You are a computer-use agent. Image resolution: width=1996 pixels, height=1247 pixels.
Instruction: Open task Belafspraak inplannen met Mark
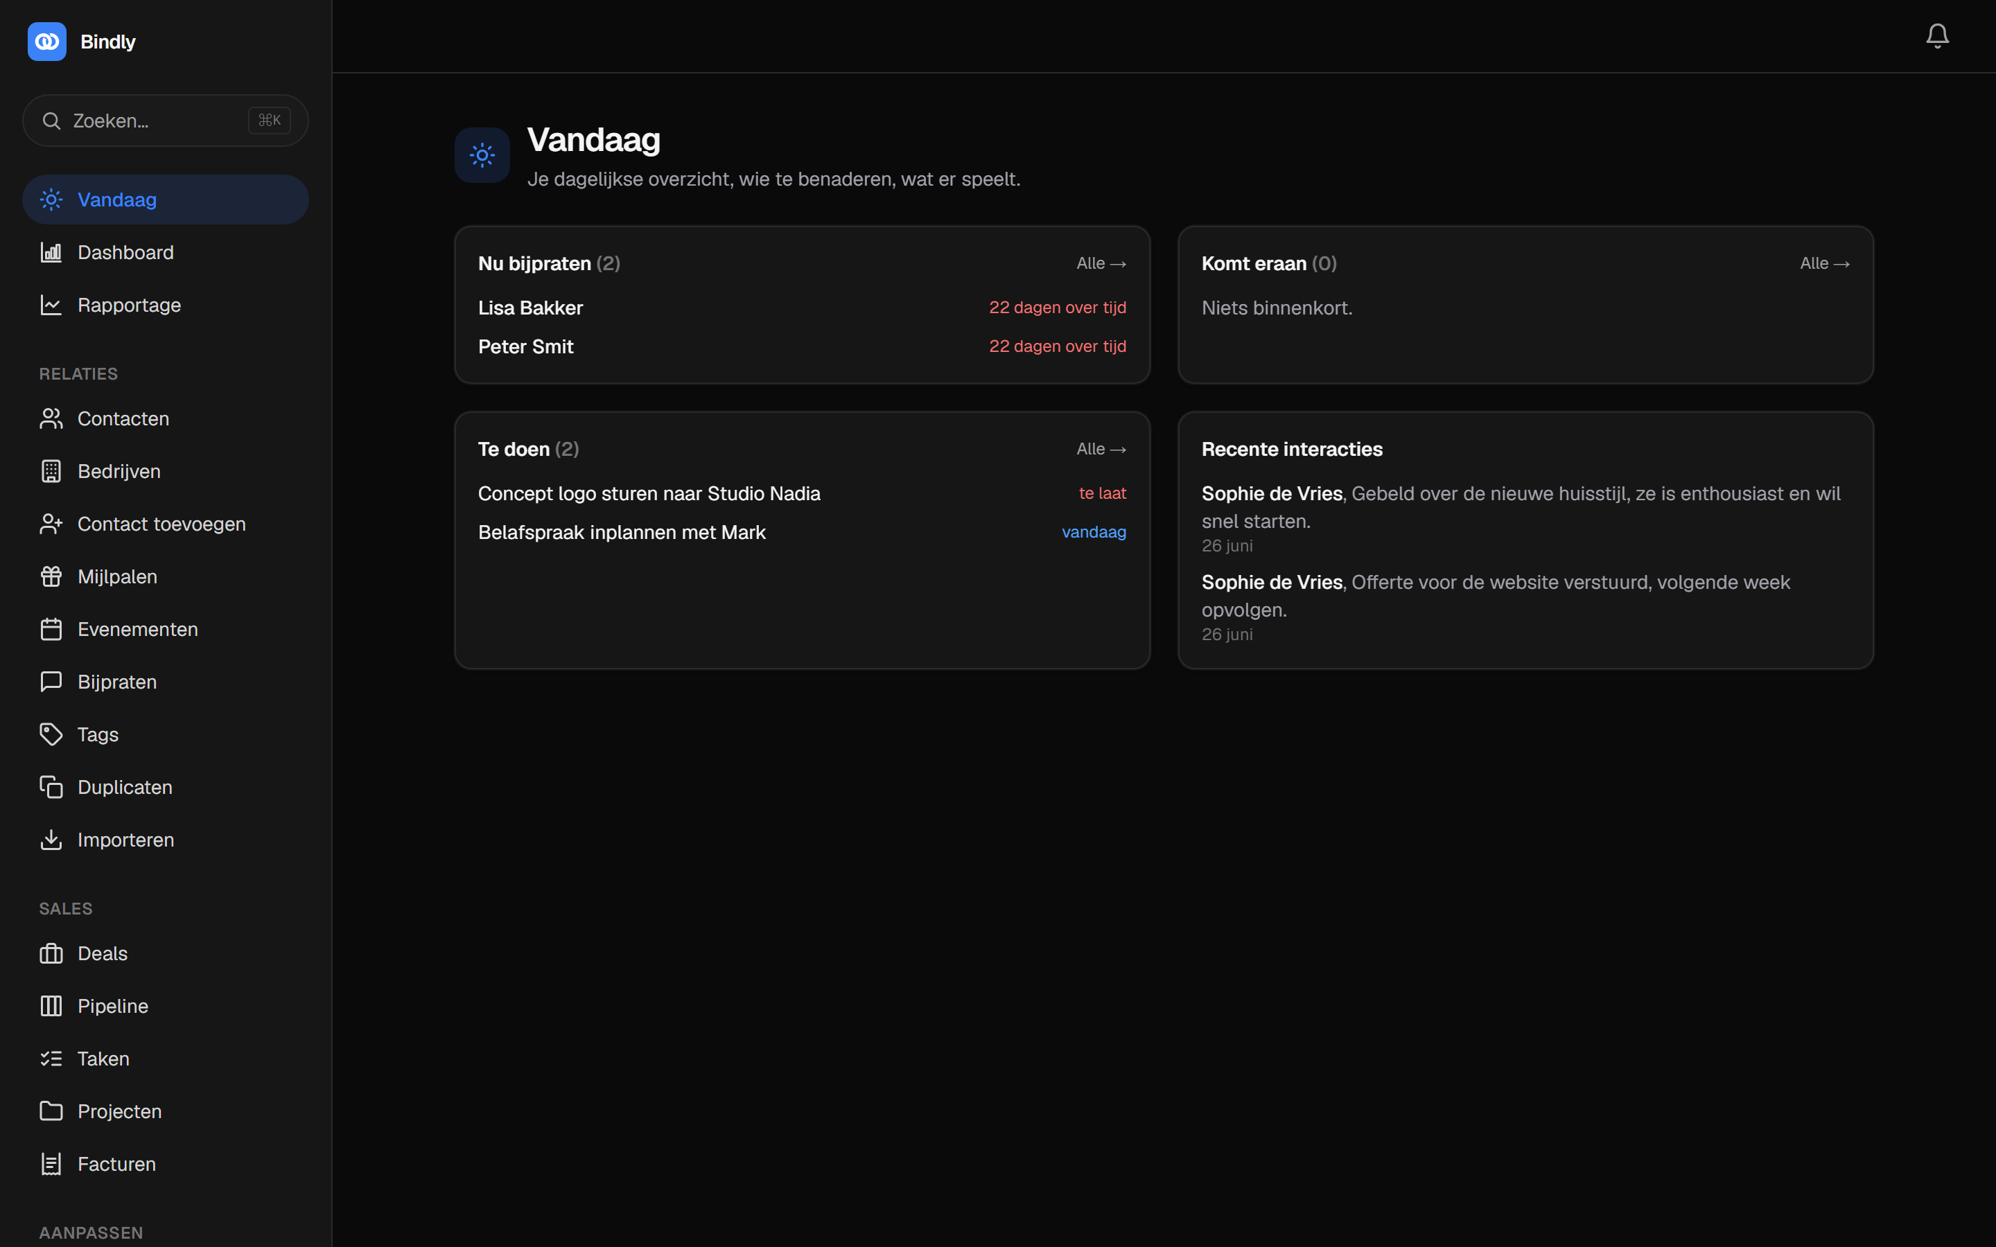(x=802, y=533)
